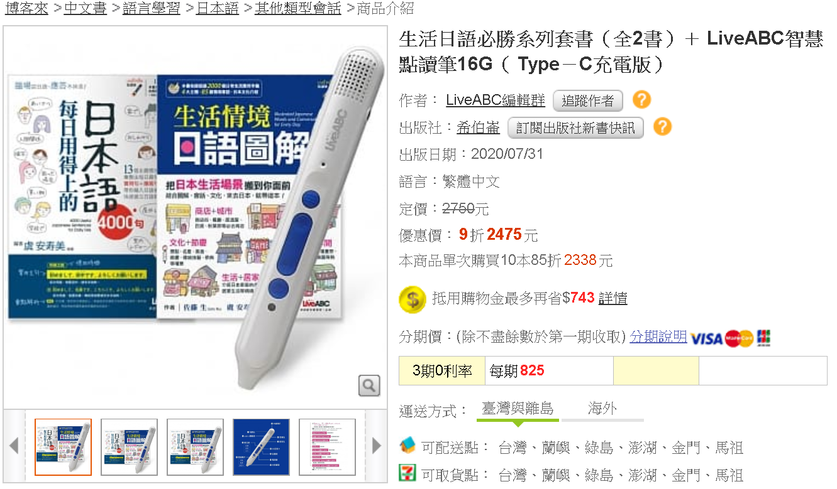Open the 分期說明 link
The image size is (837, 489).
tap(658, 337)
